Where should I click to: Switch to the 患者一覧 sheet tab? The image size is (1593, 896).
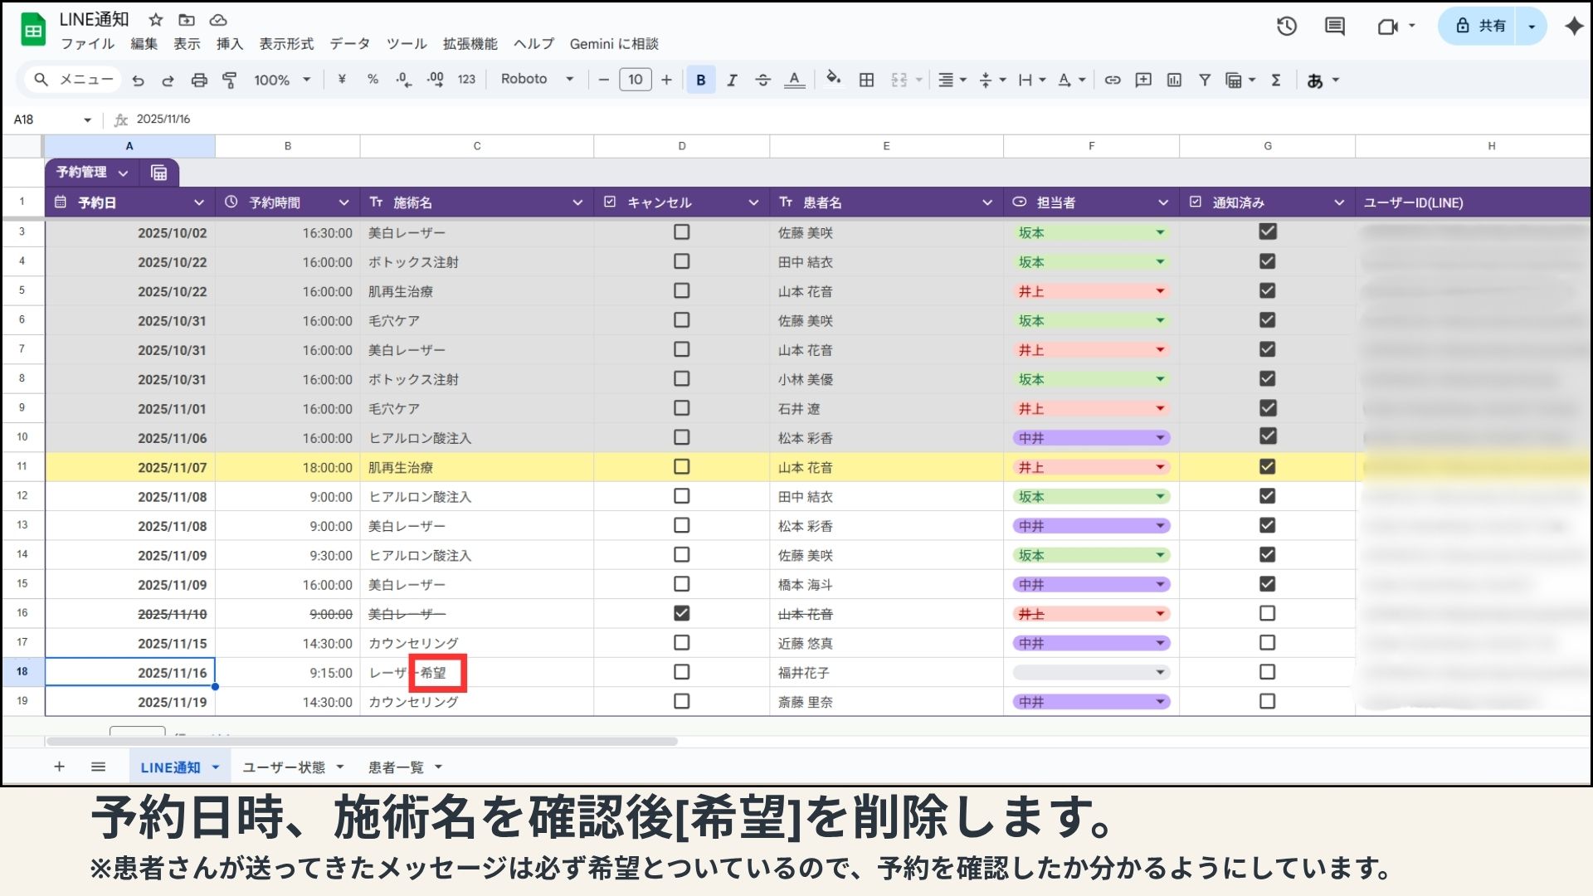click(396, 767)
